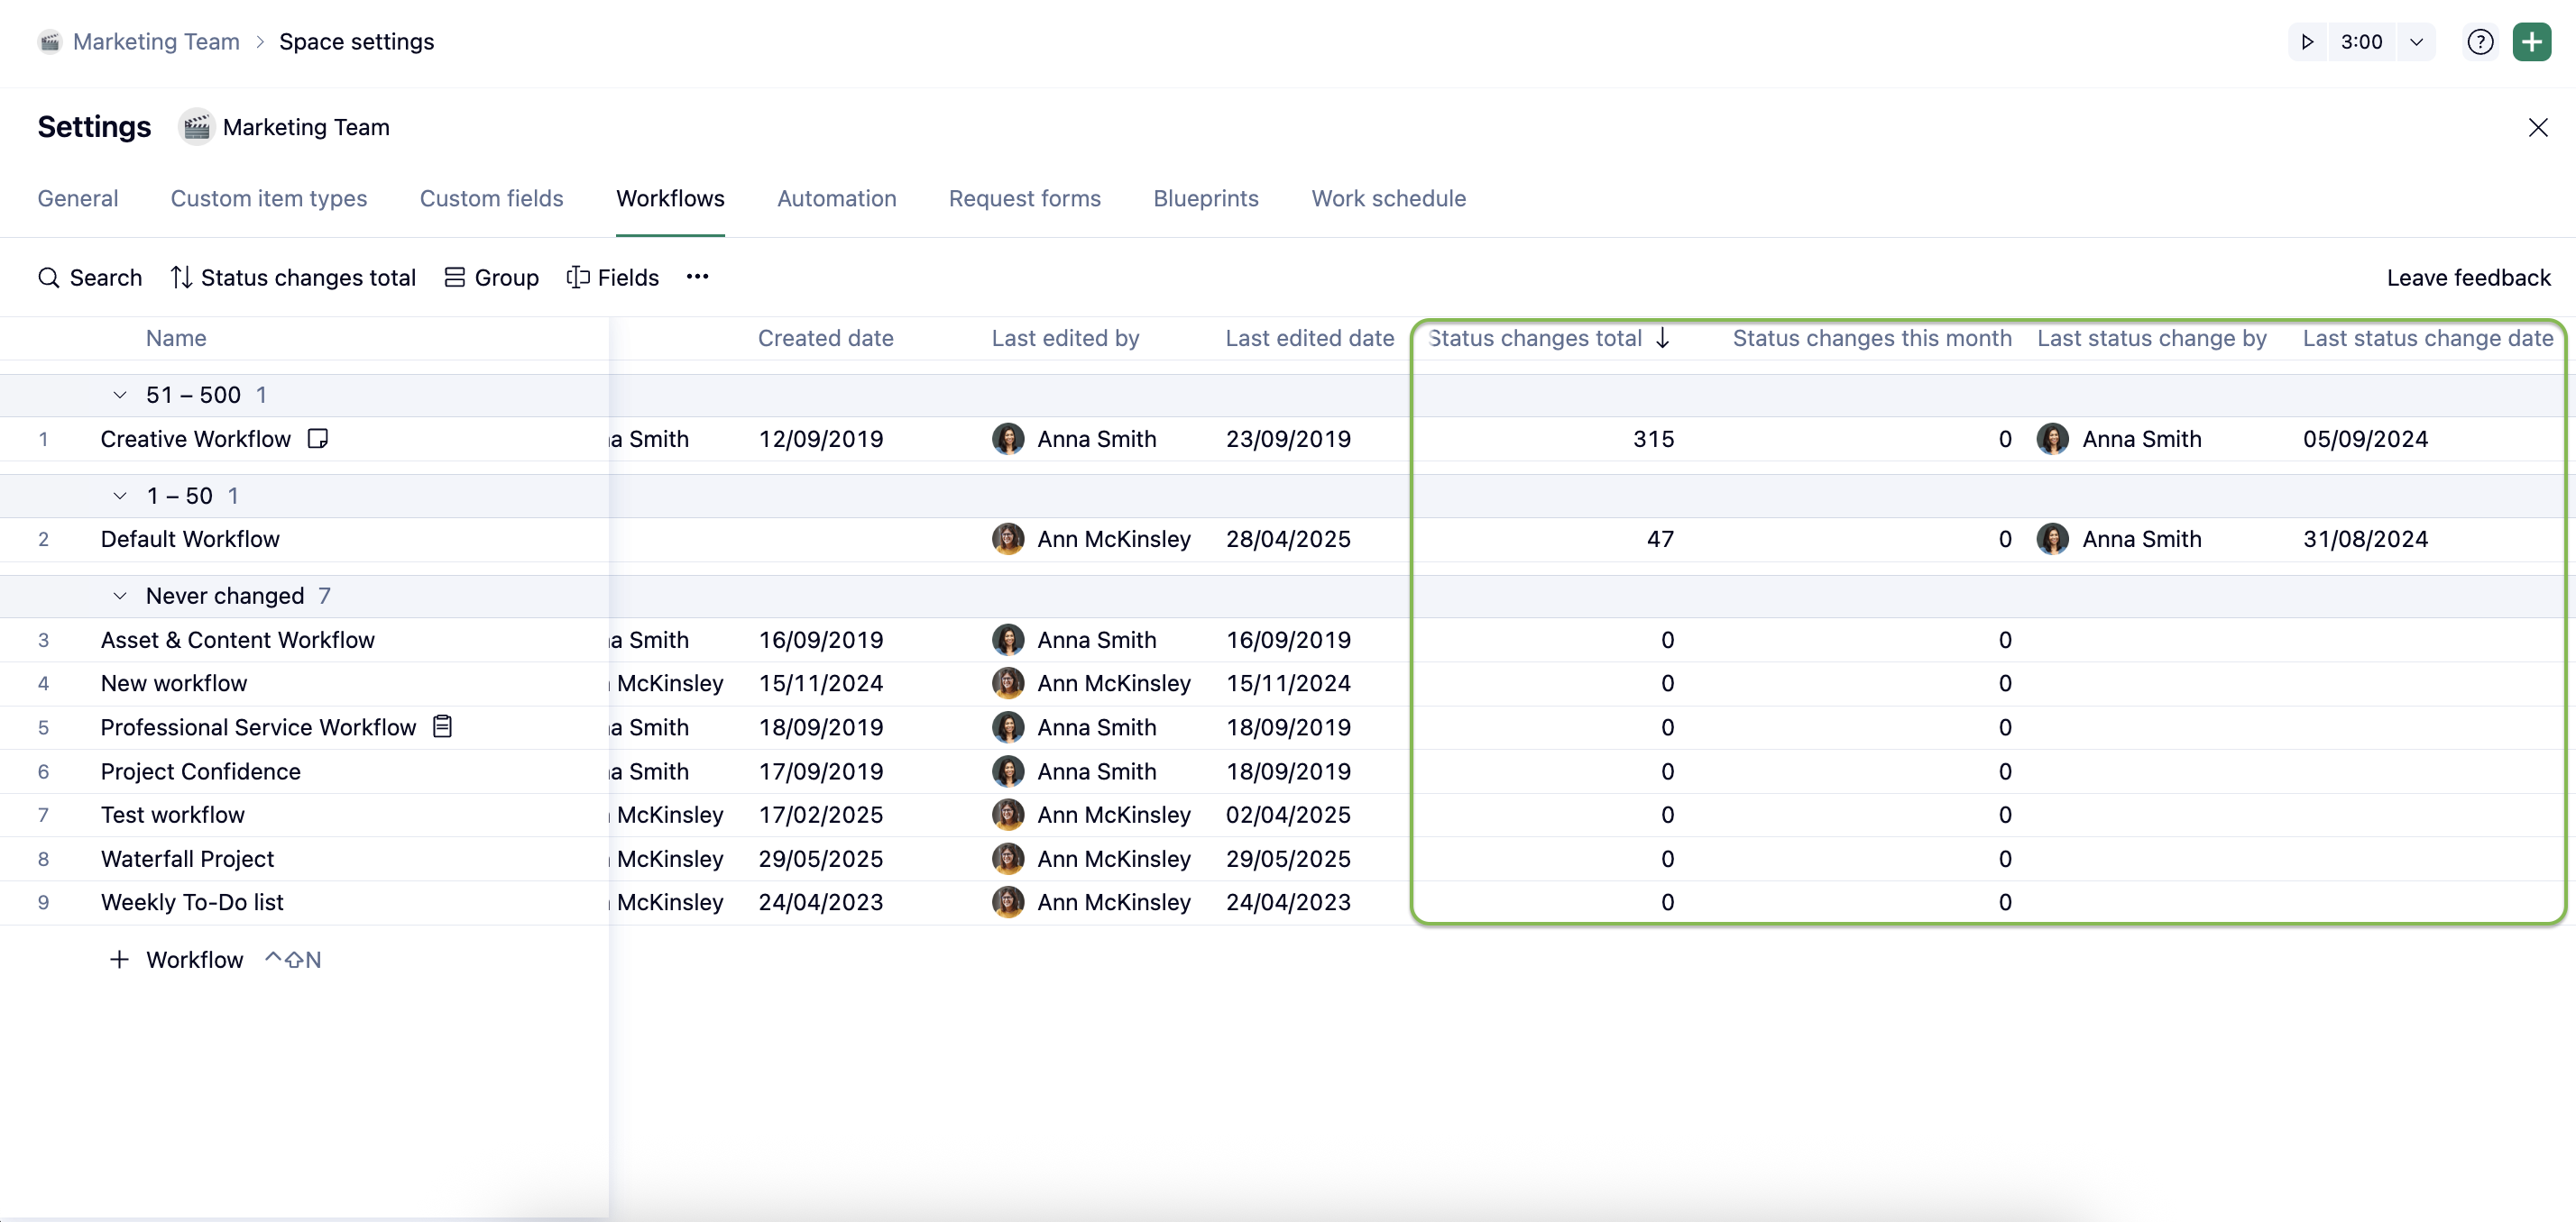Click the note icon beside Creative Workflow

click(x=317, y=439)
